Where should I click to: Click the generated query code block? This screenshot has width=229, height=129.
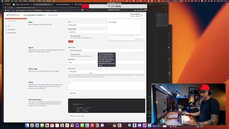pyautogui.click(x=107, y=106)
